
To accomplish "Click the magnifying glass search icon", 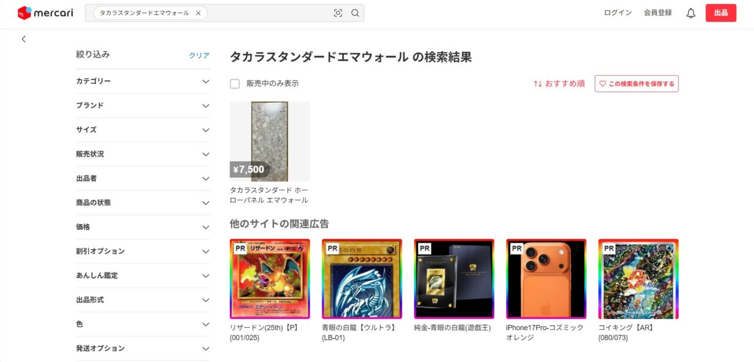I will point(355,13).
